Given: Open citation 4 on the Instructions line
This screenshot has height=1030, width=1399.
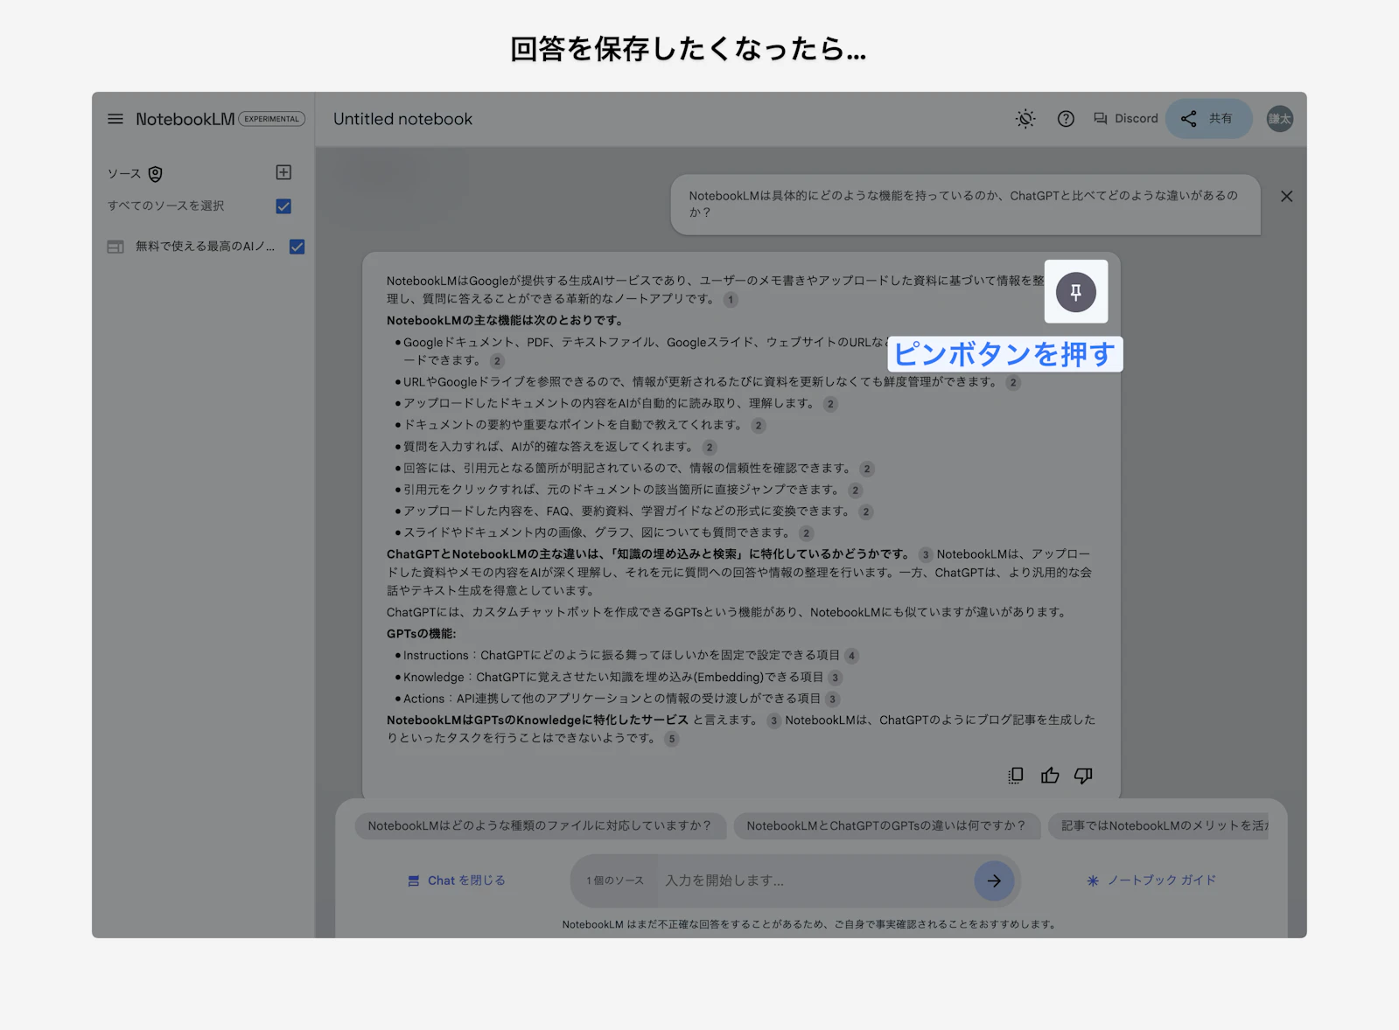Looking at the screenshot, I should point(851,656).
